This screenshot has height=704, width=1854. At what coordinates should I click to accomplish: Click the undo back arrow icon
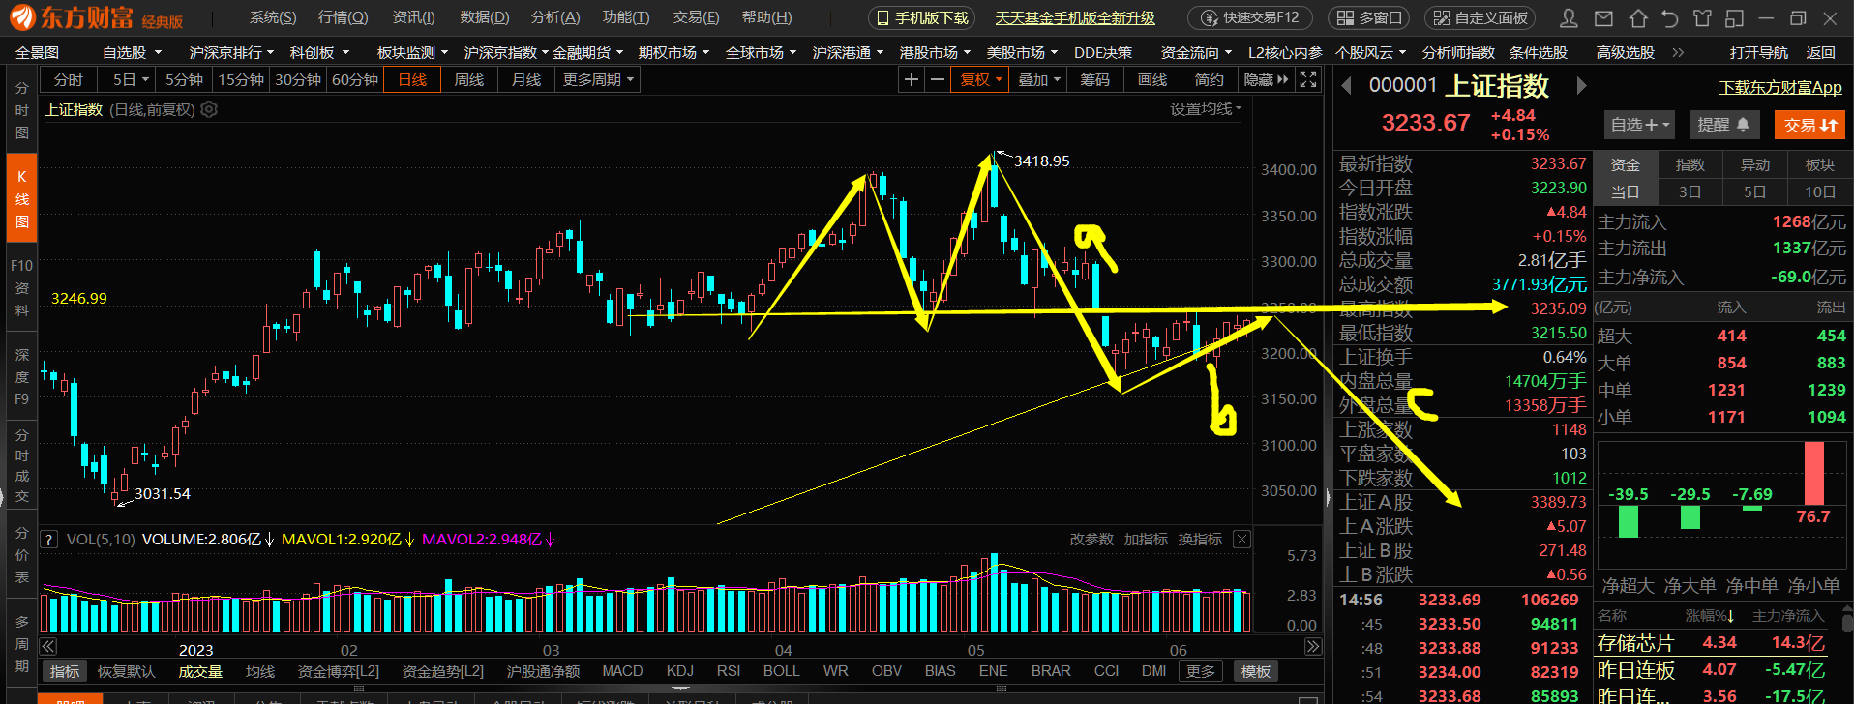coord(1669,17)
